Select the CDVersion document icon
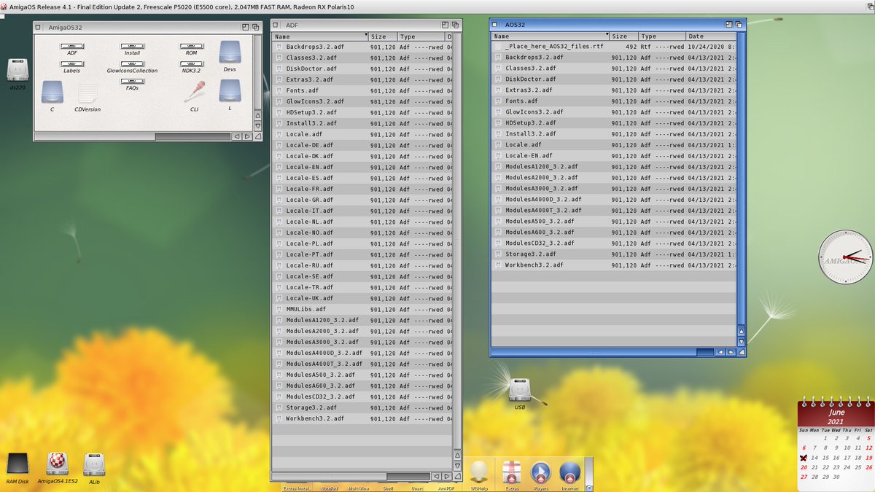The width and height of the screenshot is (875, 492). (x=87, y=93)
